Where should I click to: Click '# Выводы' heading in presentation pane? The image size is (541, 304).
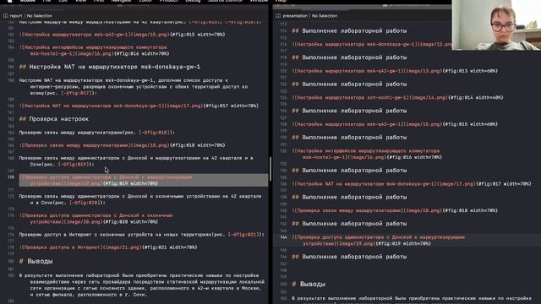(x=309, y=285)
